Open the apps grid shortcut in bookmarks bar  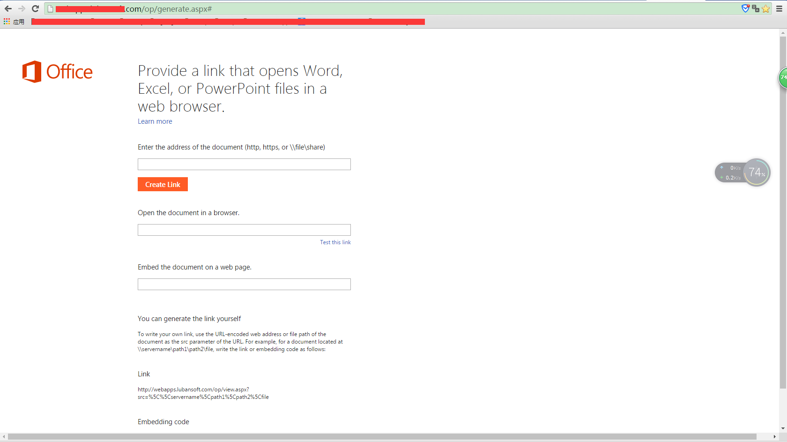7,22
